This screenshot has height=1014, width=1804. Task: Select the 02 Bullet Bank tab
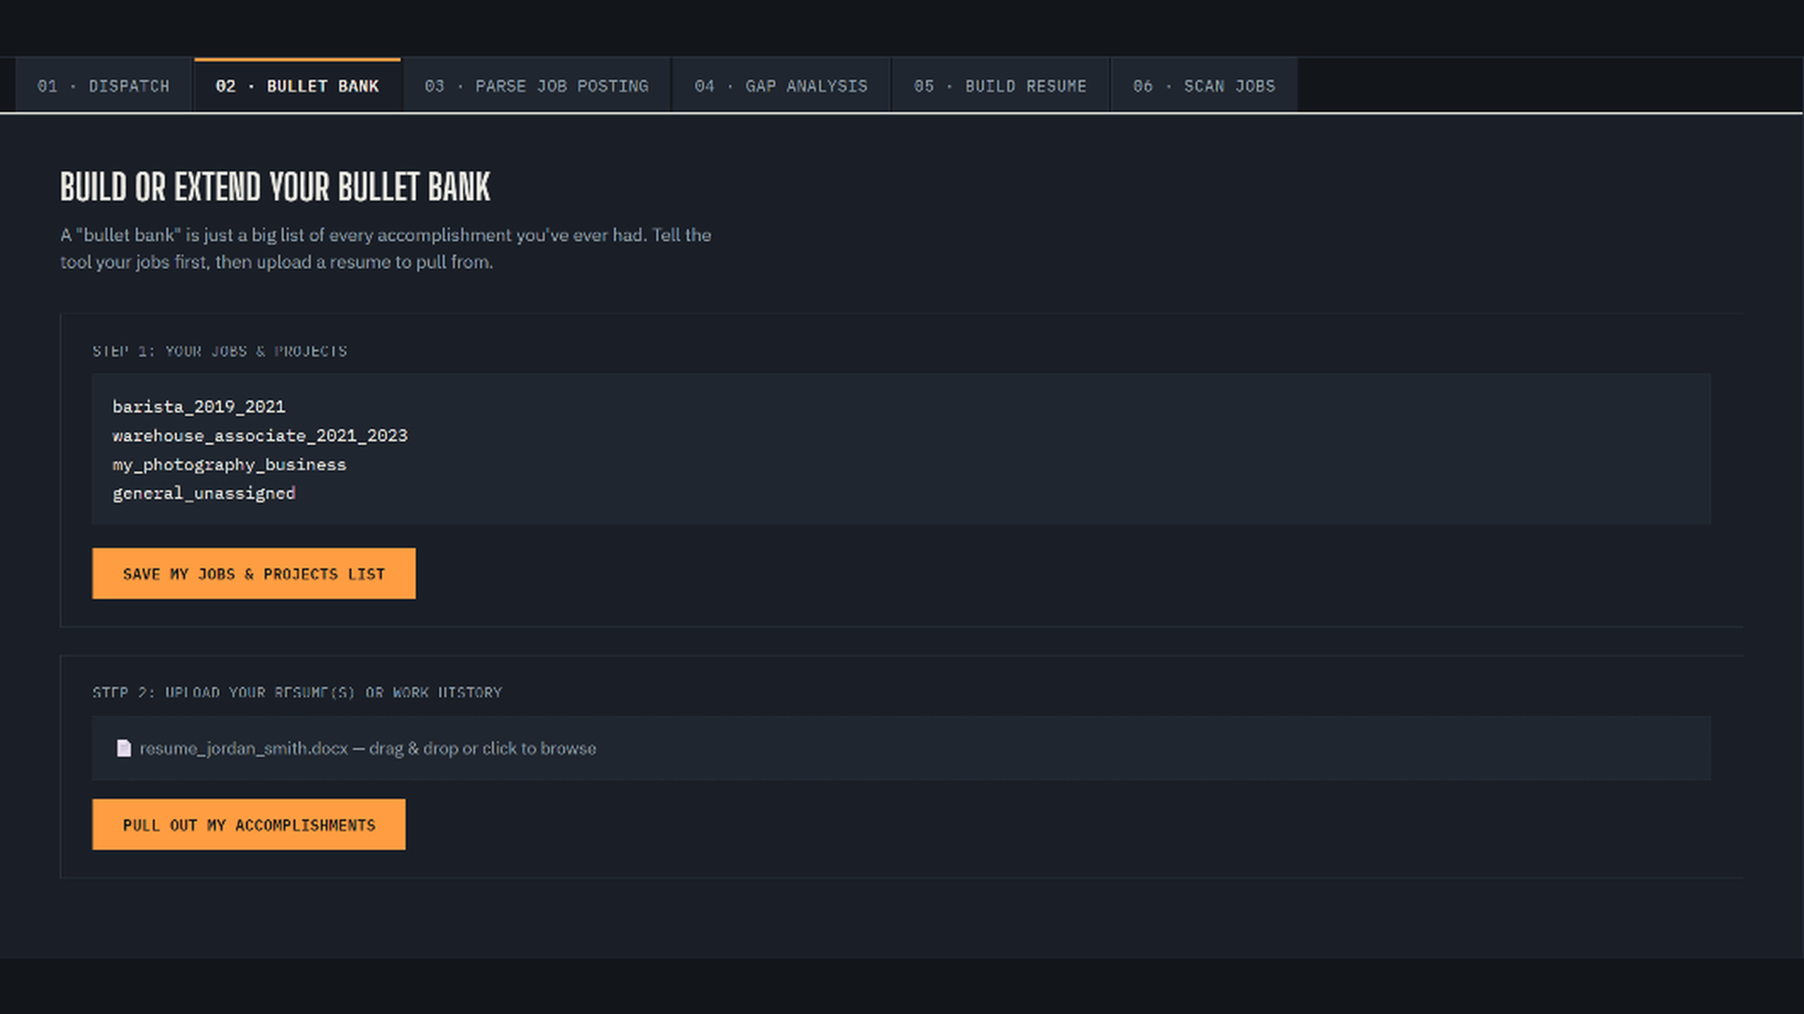click(297, 86)
